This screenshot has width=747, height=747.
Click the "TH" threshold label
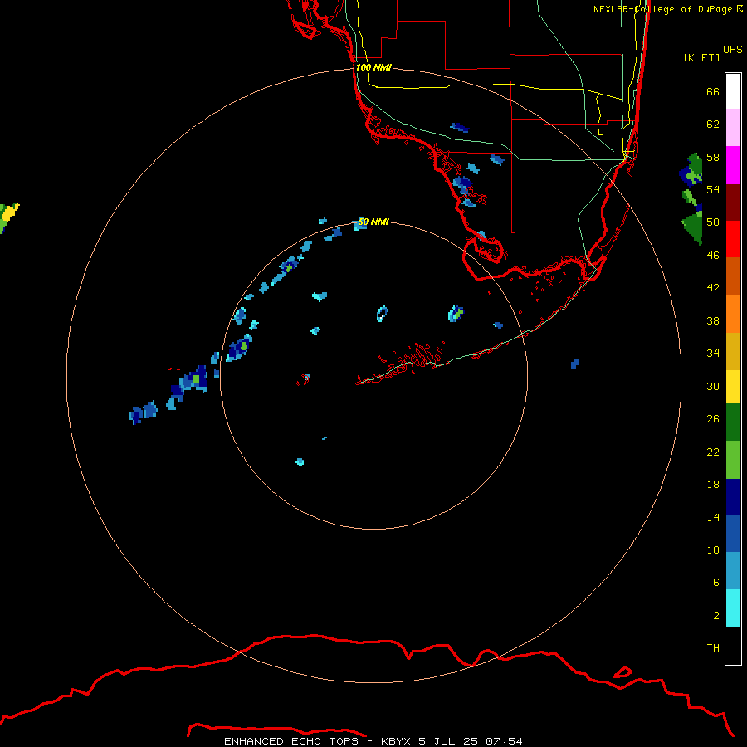[x=713, y=648]
